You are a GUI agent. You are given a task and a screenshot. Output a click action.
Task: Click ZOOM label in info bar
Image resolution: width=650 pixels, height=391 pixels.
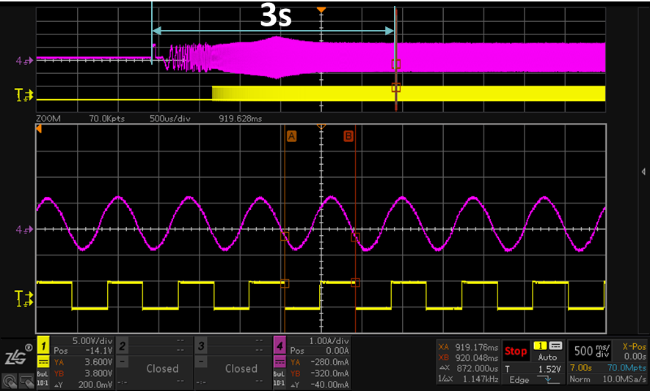(48, 119)
